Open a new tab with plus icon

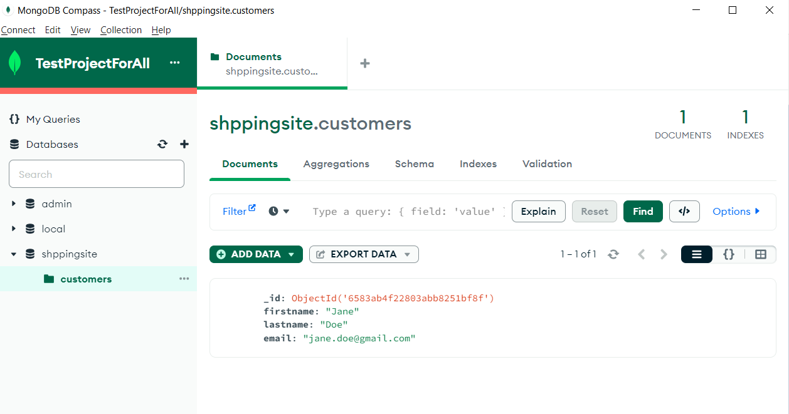point(365,63)
